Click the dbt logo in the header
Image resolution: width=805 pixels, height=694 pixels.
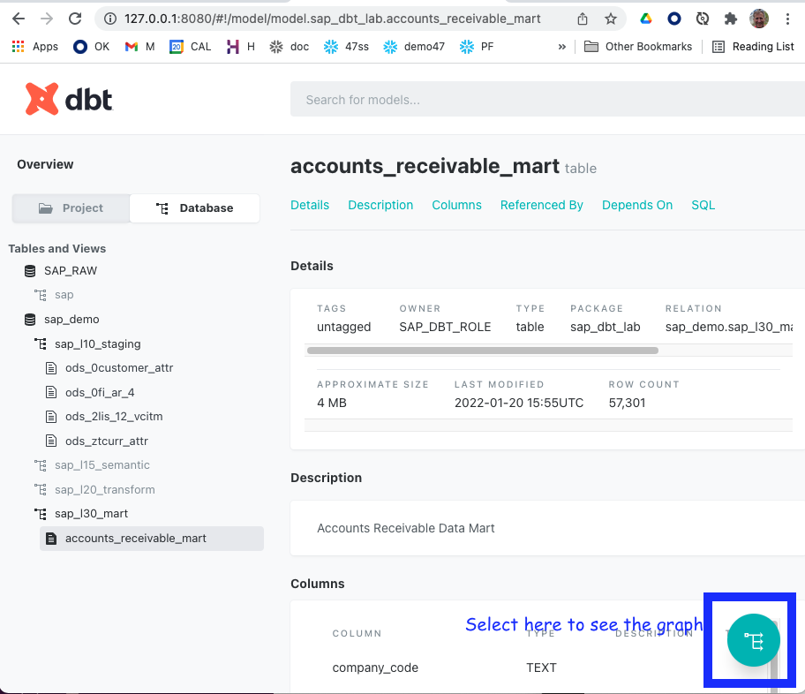point(69,99)
